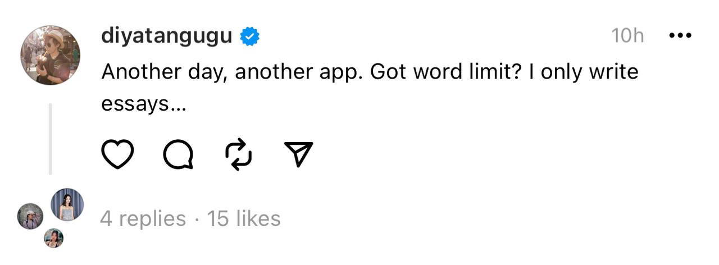Screen dimensions: 719x265
Task: Click the 'essays...' text on the second line
Action: (143, 104)
